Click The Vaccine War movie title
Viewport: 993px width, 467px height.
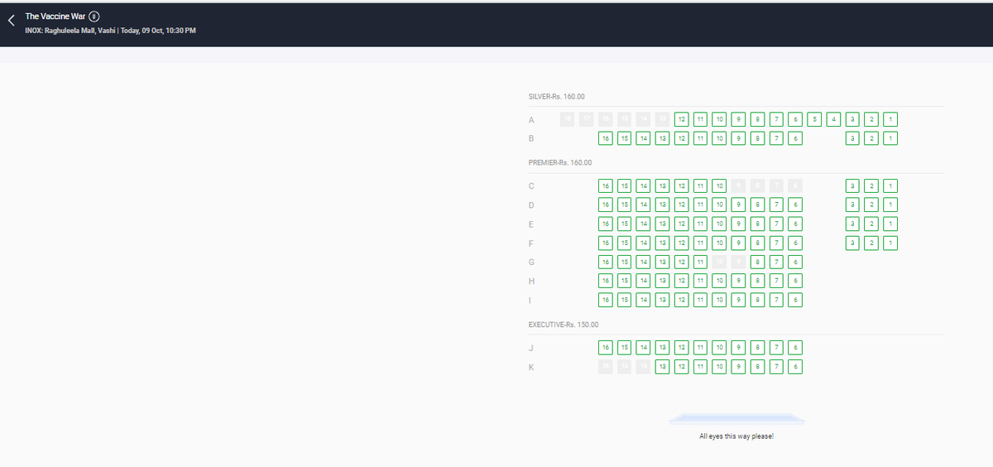coord(55,17)
